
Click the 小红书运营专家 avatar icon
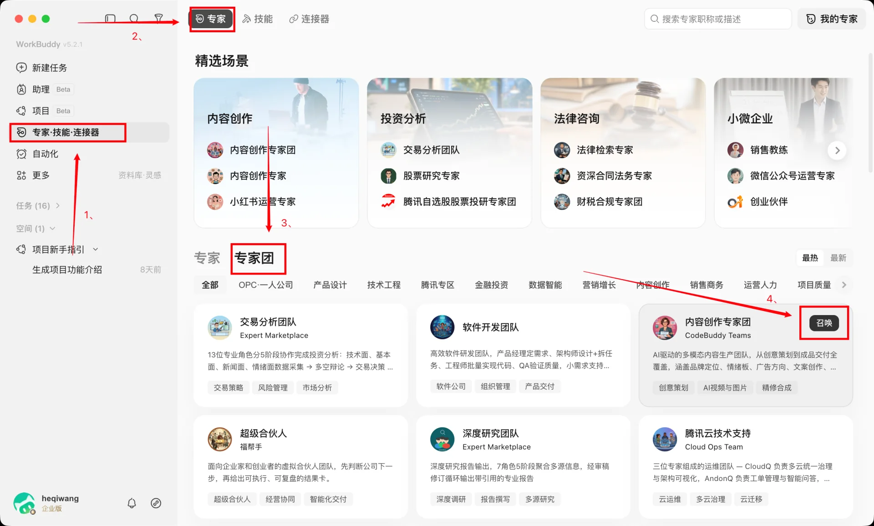(215, 201)
